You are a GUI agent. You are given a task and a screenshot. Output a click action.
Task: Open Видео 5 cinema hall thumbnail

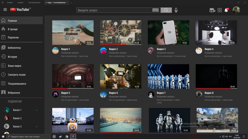tap(73, 76)
